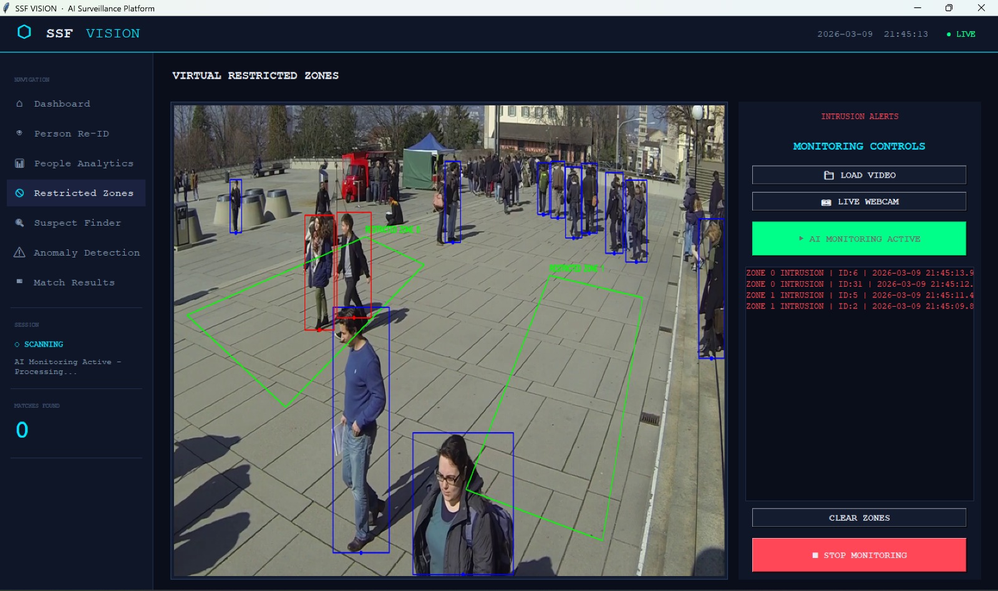Image resolution: width=998 pixels, height=591 pixels.
Task: Toggle the LIVE status indicator
Action: pyautogui.click(x=961, y=34)
